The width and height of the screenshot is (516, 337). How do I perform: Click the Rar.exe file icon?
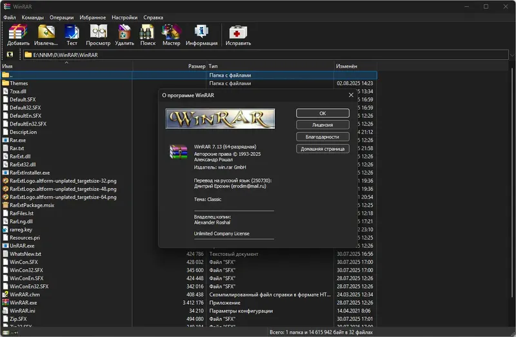5,140
